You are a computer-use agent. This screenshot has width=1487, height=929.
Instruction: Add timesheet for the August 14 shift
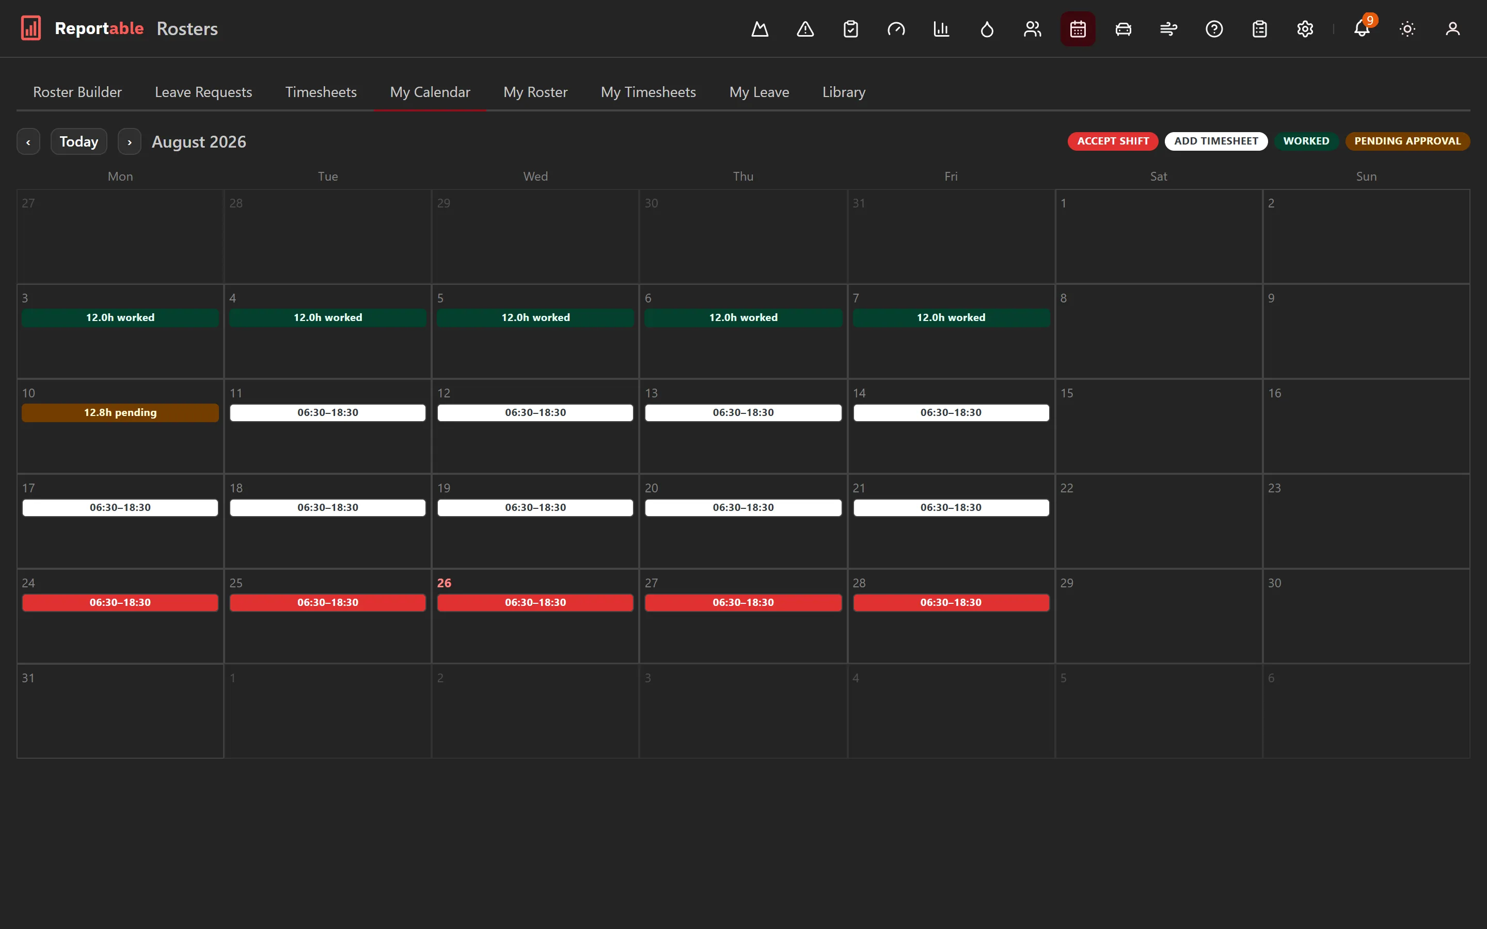click(951, 413)
